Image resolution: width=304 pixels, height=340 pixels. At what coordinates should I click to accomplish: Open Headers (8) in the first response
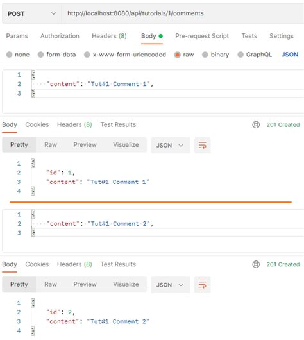pyautogui.click(x=74, y=124)
